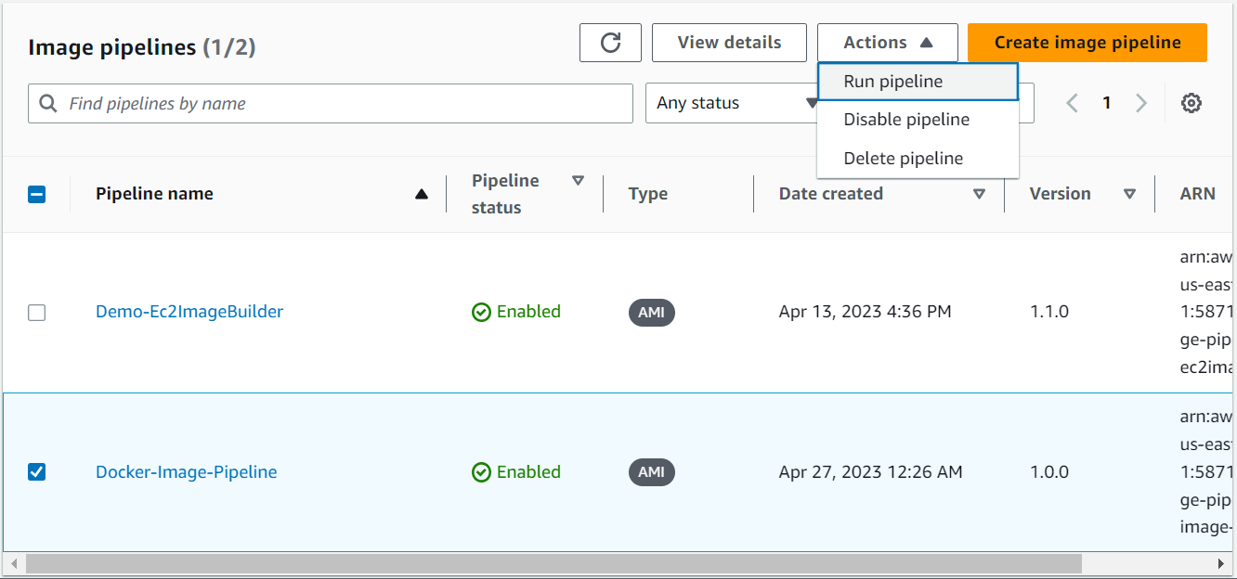Sort by Pipeline name ascending arrow
This screenshot has height=579, width=1237.
click(422, 194)
